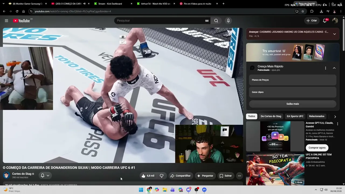The image size is (345, 194).
Task: Open the notification settings dropdown for the channel
Action: coord(45,175)
